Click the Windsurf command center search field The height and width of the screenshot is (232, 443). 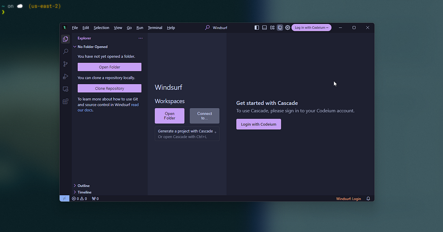click(x=217, y=27)
